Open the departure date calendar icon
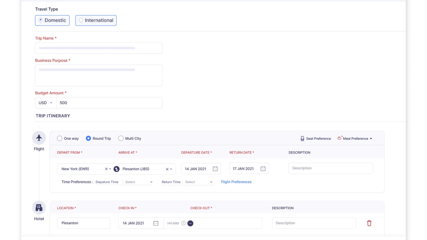Image resolution: width=427 pixels, height=240 pixels. pyautogui.click(x=215, y=169)
